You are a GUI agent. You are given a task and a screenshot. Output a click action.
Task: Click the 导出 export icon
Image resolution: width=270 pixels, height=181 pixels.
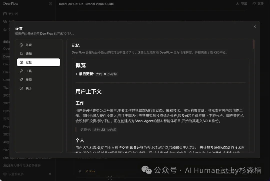point(237,3)
